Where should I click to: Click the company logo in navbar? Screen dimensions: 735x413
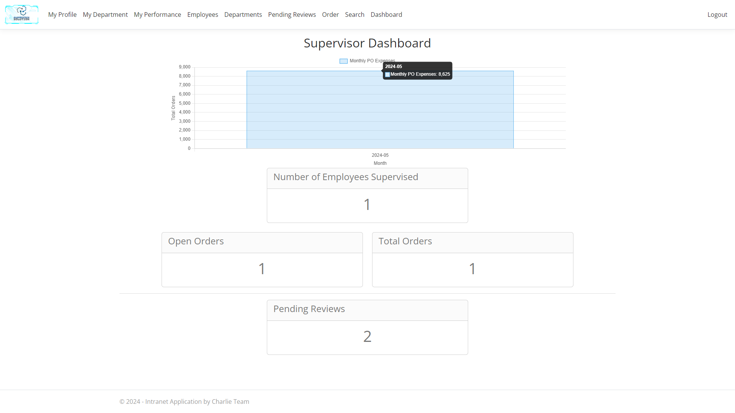[21, 15]
